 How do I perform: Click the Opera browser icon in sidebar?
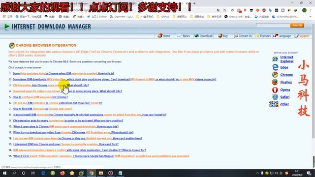tap(275, 89)
